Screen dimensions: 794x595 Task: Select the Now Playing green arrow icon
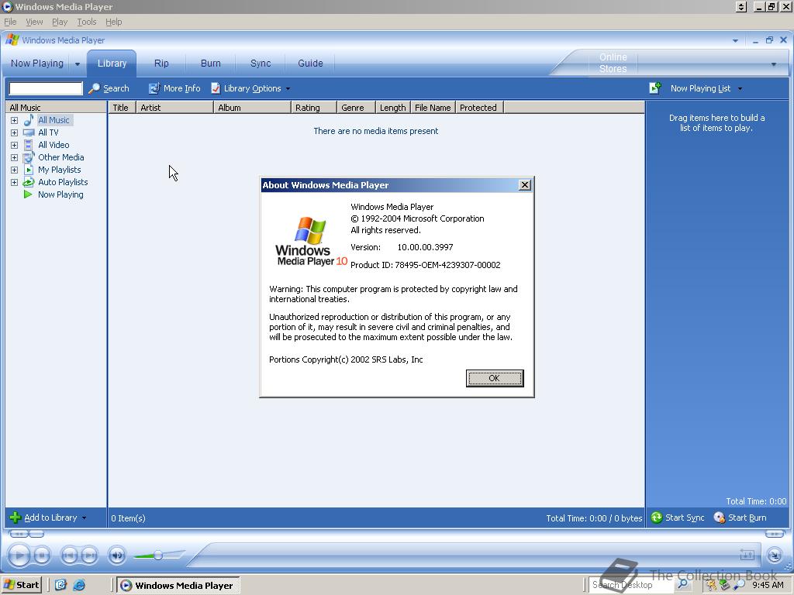coord(28,194)
